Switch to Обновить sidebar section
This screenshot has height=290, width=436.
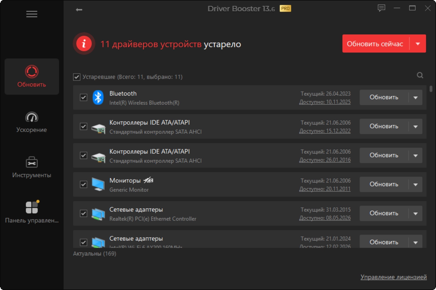click(x=32, y=76)
